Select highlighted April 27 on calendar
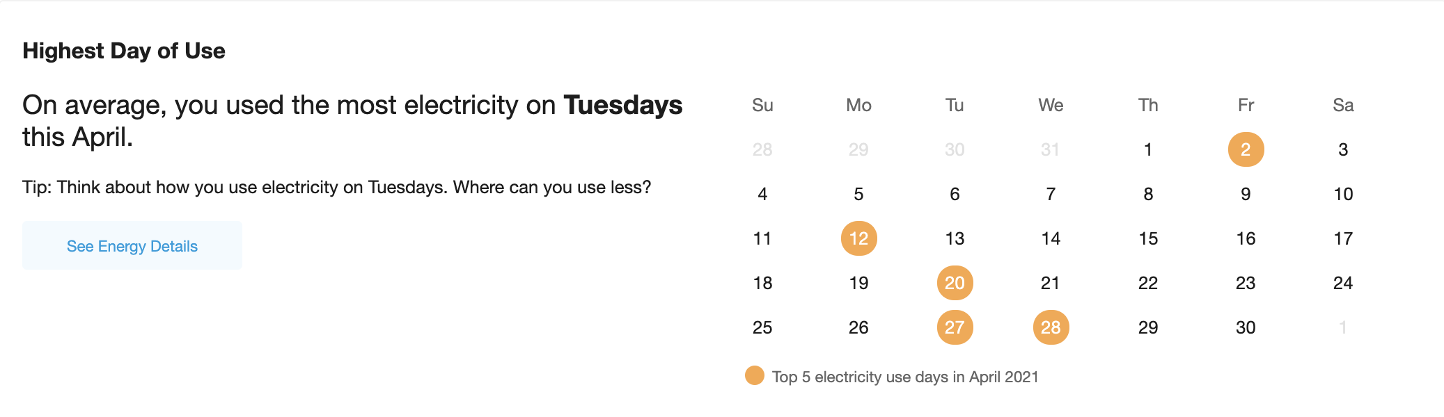Image resolution: width=1444 pixels, height=417 pixels. (955, 327)
